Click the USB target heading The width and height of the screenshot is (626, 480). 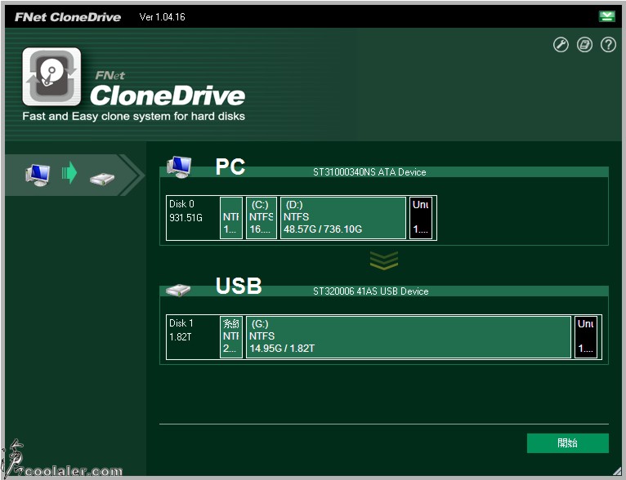click(239, 286)
